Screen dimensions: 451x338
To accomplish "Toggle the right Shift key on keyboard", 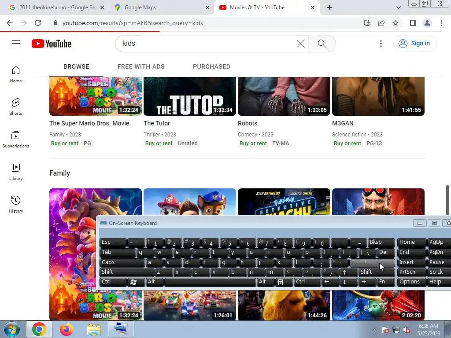I will [x=377, y=272].
